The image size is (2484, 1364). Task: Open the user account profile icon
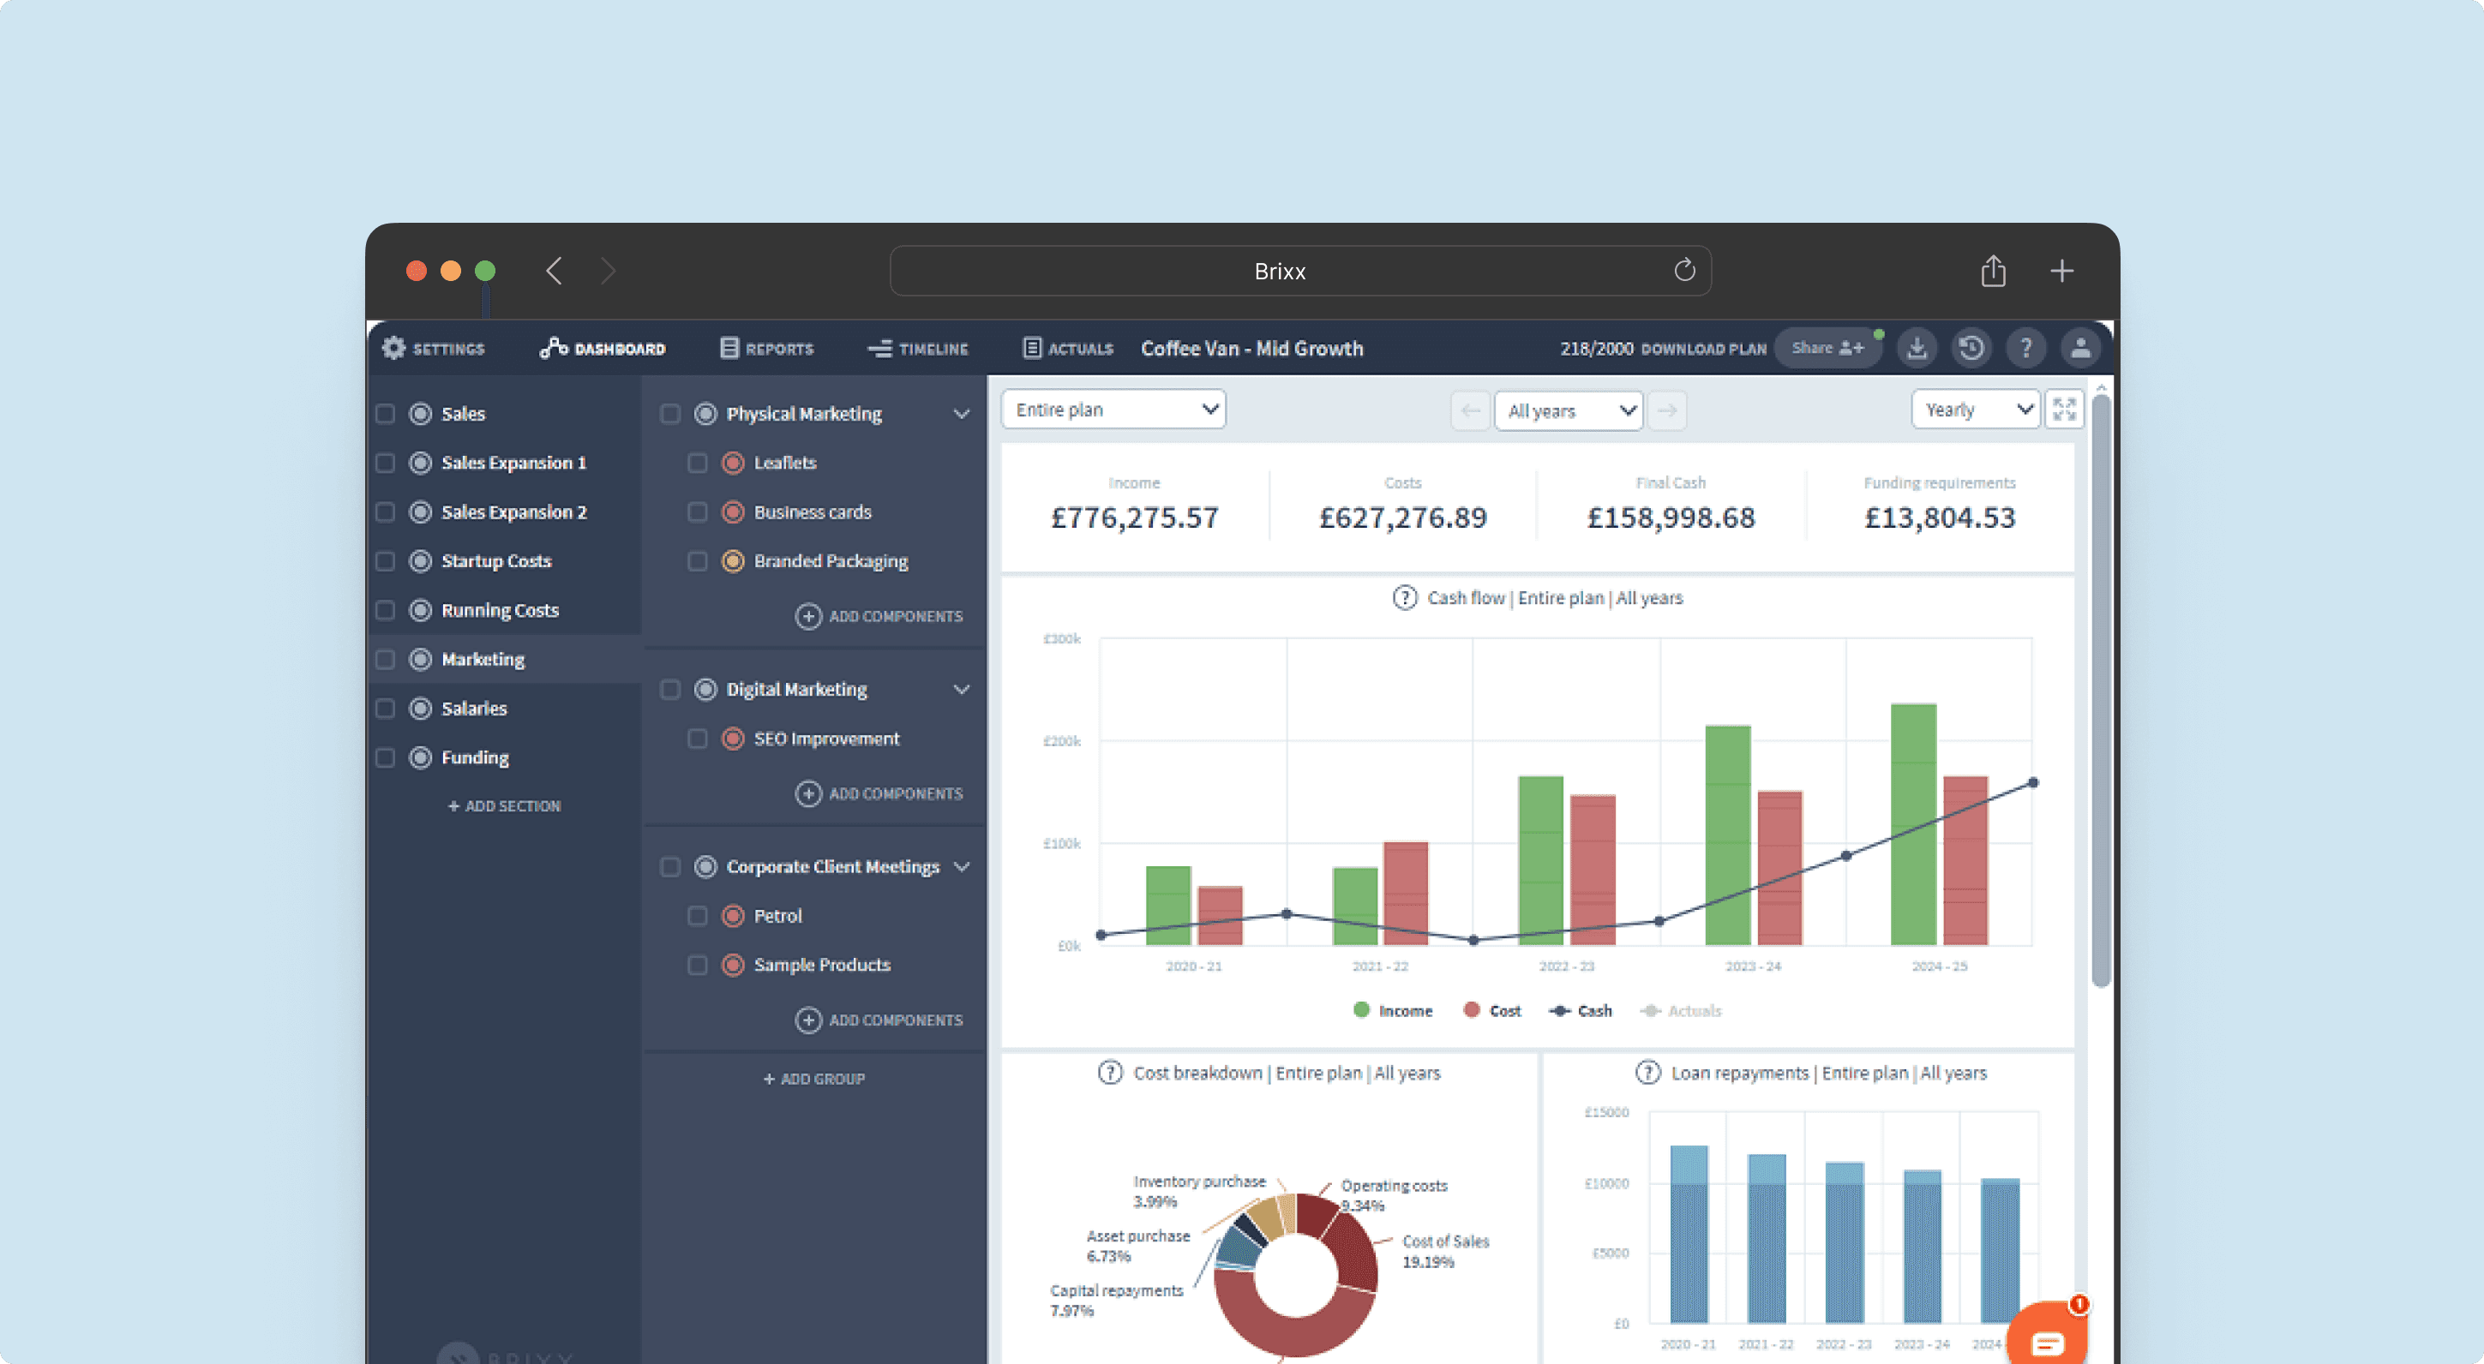[x=2080, y=348]
